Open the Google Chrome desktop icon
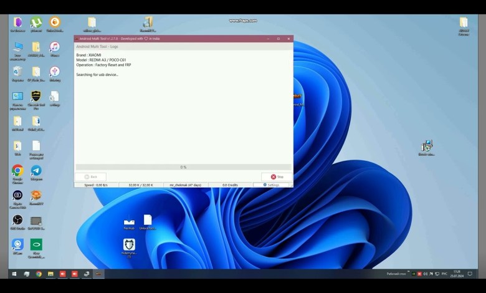 pyautogui.click(x=17, y=171)
